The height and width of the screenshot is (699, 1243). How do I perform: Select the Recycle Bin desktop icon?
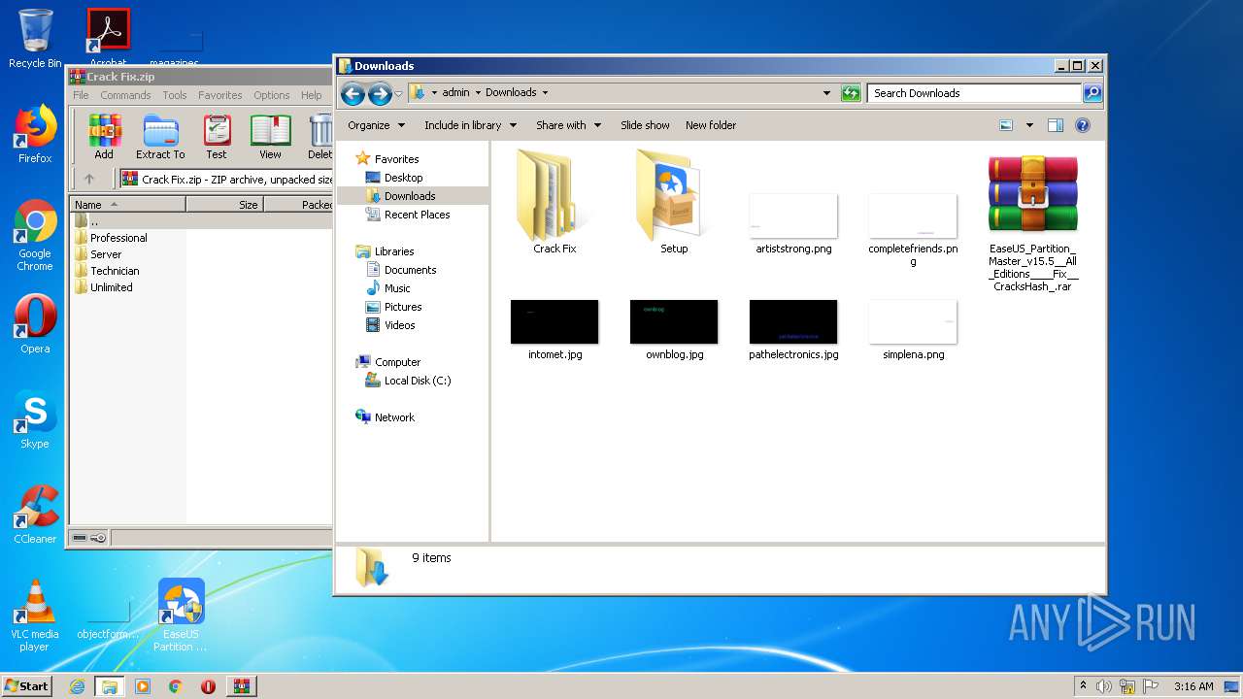tap(35, 39)
